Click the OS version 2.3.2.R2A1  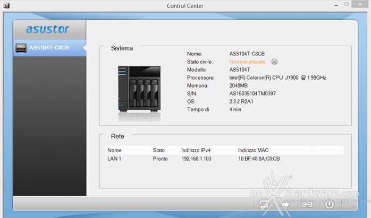coord(241,102)
